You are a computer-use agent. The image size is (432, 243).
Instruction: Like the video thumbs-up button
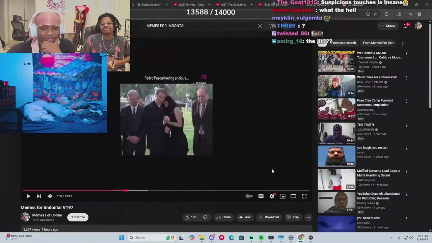pos(191,217)
